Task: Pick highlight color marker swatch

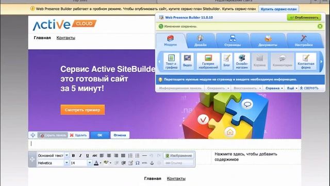Action: point(106,163)
